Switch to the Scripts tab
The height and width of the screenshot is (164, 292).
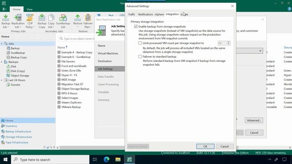184,14
